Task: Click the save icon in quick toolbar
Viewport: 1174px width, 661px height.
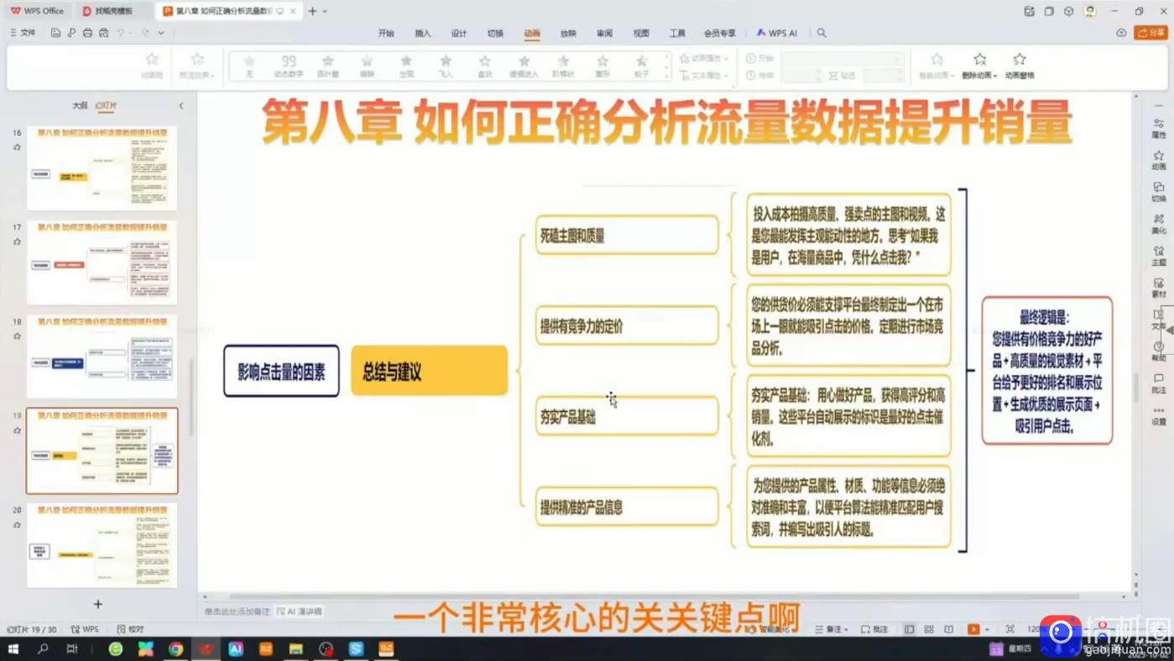Action: (55, 33)
